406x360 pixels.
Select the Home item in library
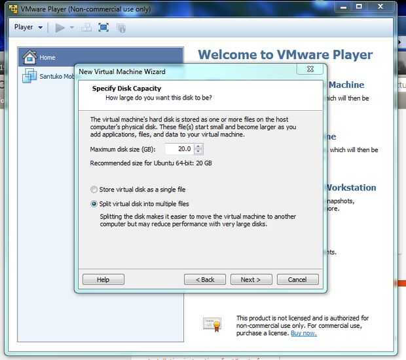(x=100, y=57)
